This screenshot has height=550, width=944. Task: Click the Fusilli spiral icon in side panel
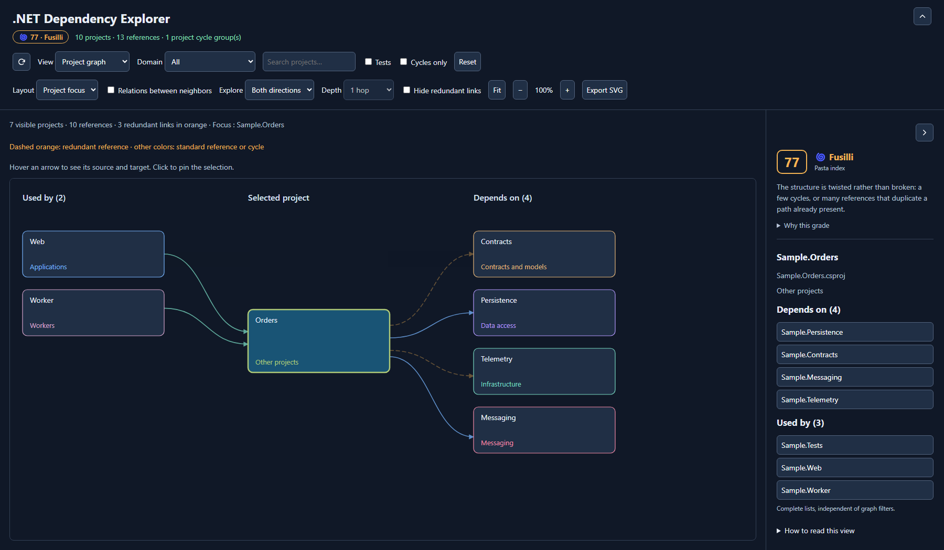(x=821, y=157)
